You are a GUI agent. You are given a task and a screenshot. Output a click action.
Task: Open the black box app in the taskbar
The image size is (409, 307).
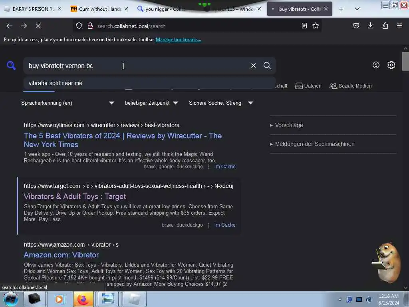34,299
